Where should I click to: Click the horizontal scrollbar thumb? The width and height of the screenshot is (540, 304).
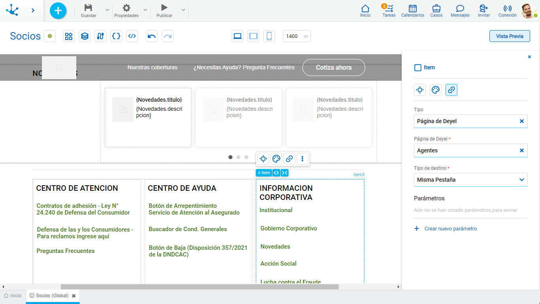coord(200,287)
